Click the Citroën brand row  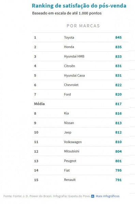point(80,66)
